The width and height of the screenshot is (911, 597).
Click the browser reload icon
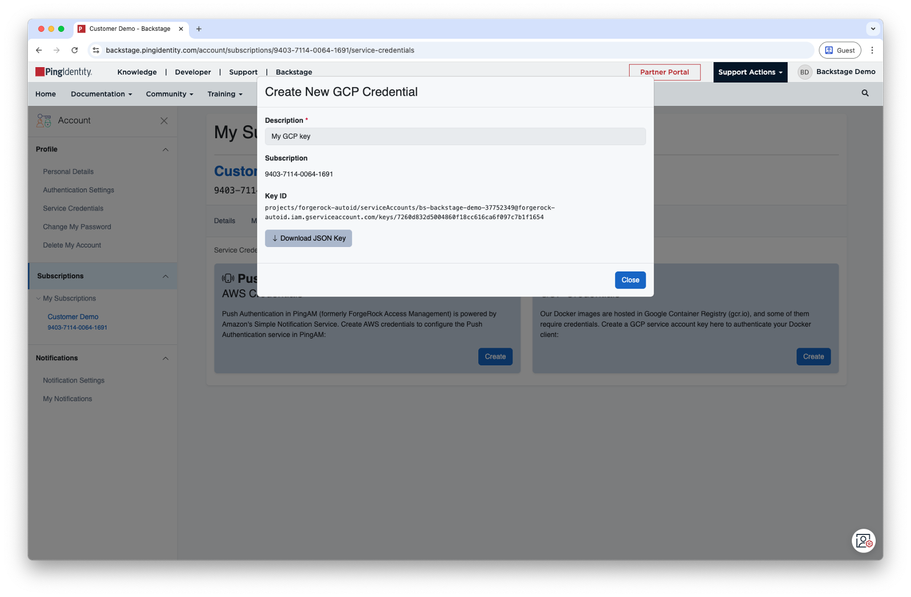75,50
